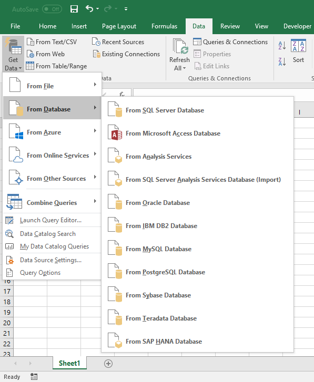Expand the From File submenu
The height and width of the screenshot is (382, 314).
[52, 85]
